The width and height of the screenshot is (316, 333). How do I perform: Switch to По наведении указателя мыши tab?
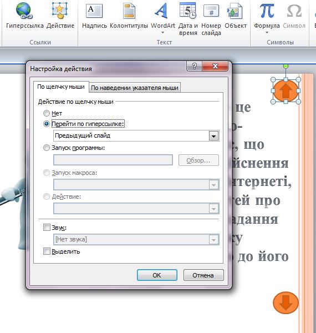coord(135,88)
